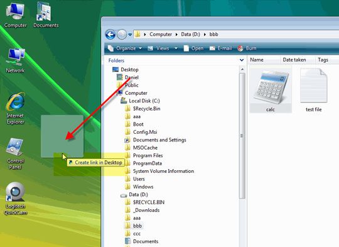
Task: Select System Volume Information folder
Action: (x=159, y=171)
